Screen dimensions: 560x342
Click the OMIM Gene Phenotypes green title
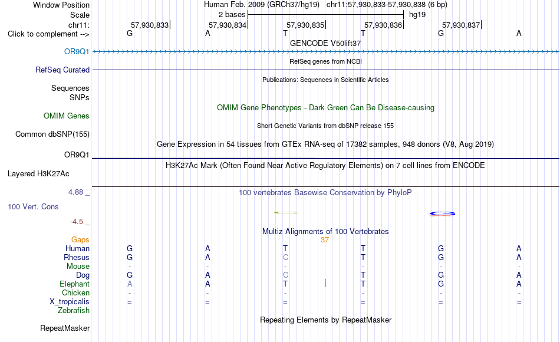pos(325,107)
